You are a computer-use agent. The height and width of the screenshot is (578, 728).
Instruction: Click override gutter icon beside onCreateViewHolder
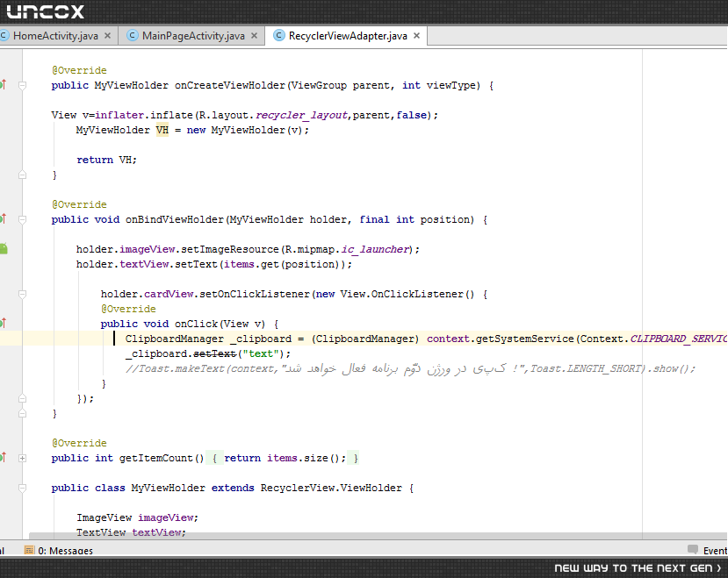[x=3, y=85]
